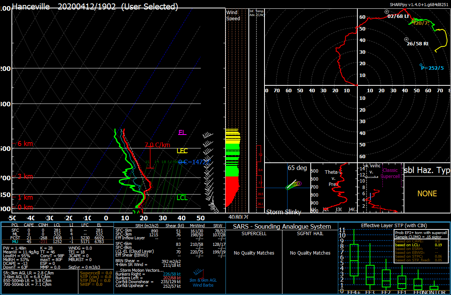This screenshot has height=295, width=451.
Task: Click the Storm Slinky circles graphic
Action: pyautogui.click(x=294, y=185)
